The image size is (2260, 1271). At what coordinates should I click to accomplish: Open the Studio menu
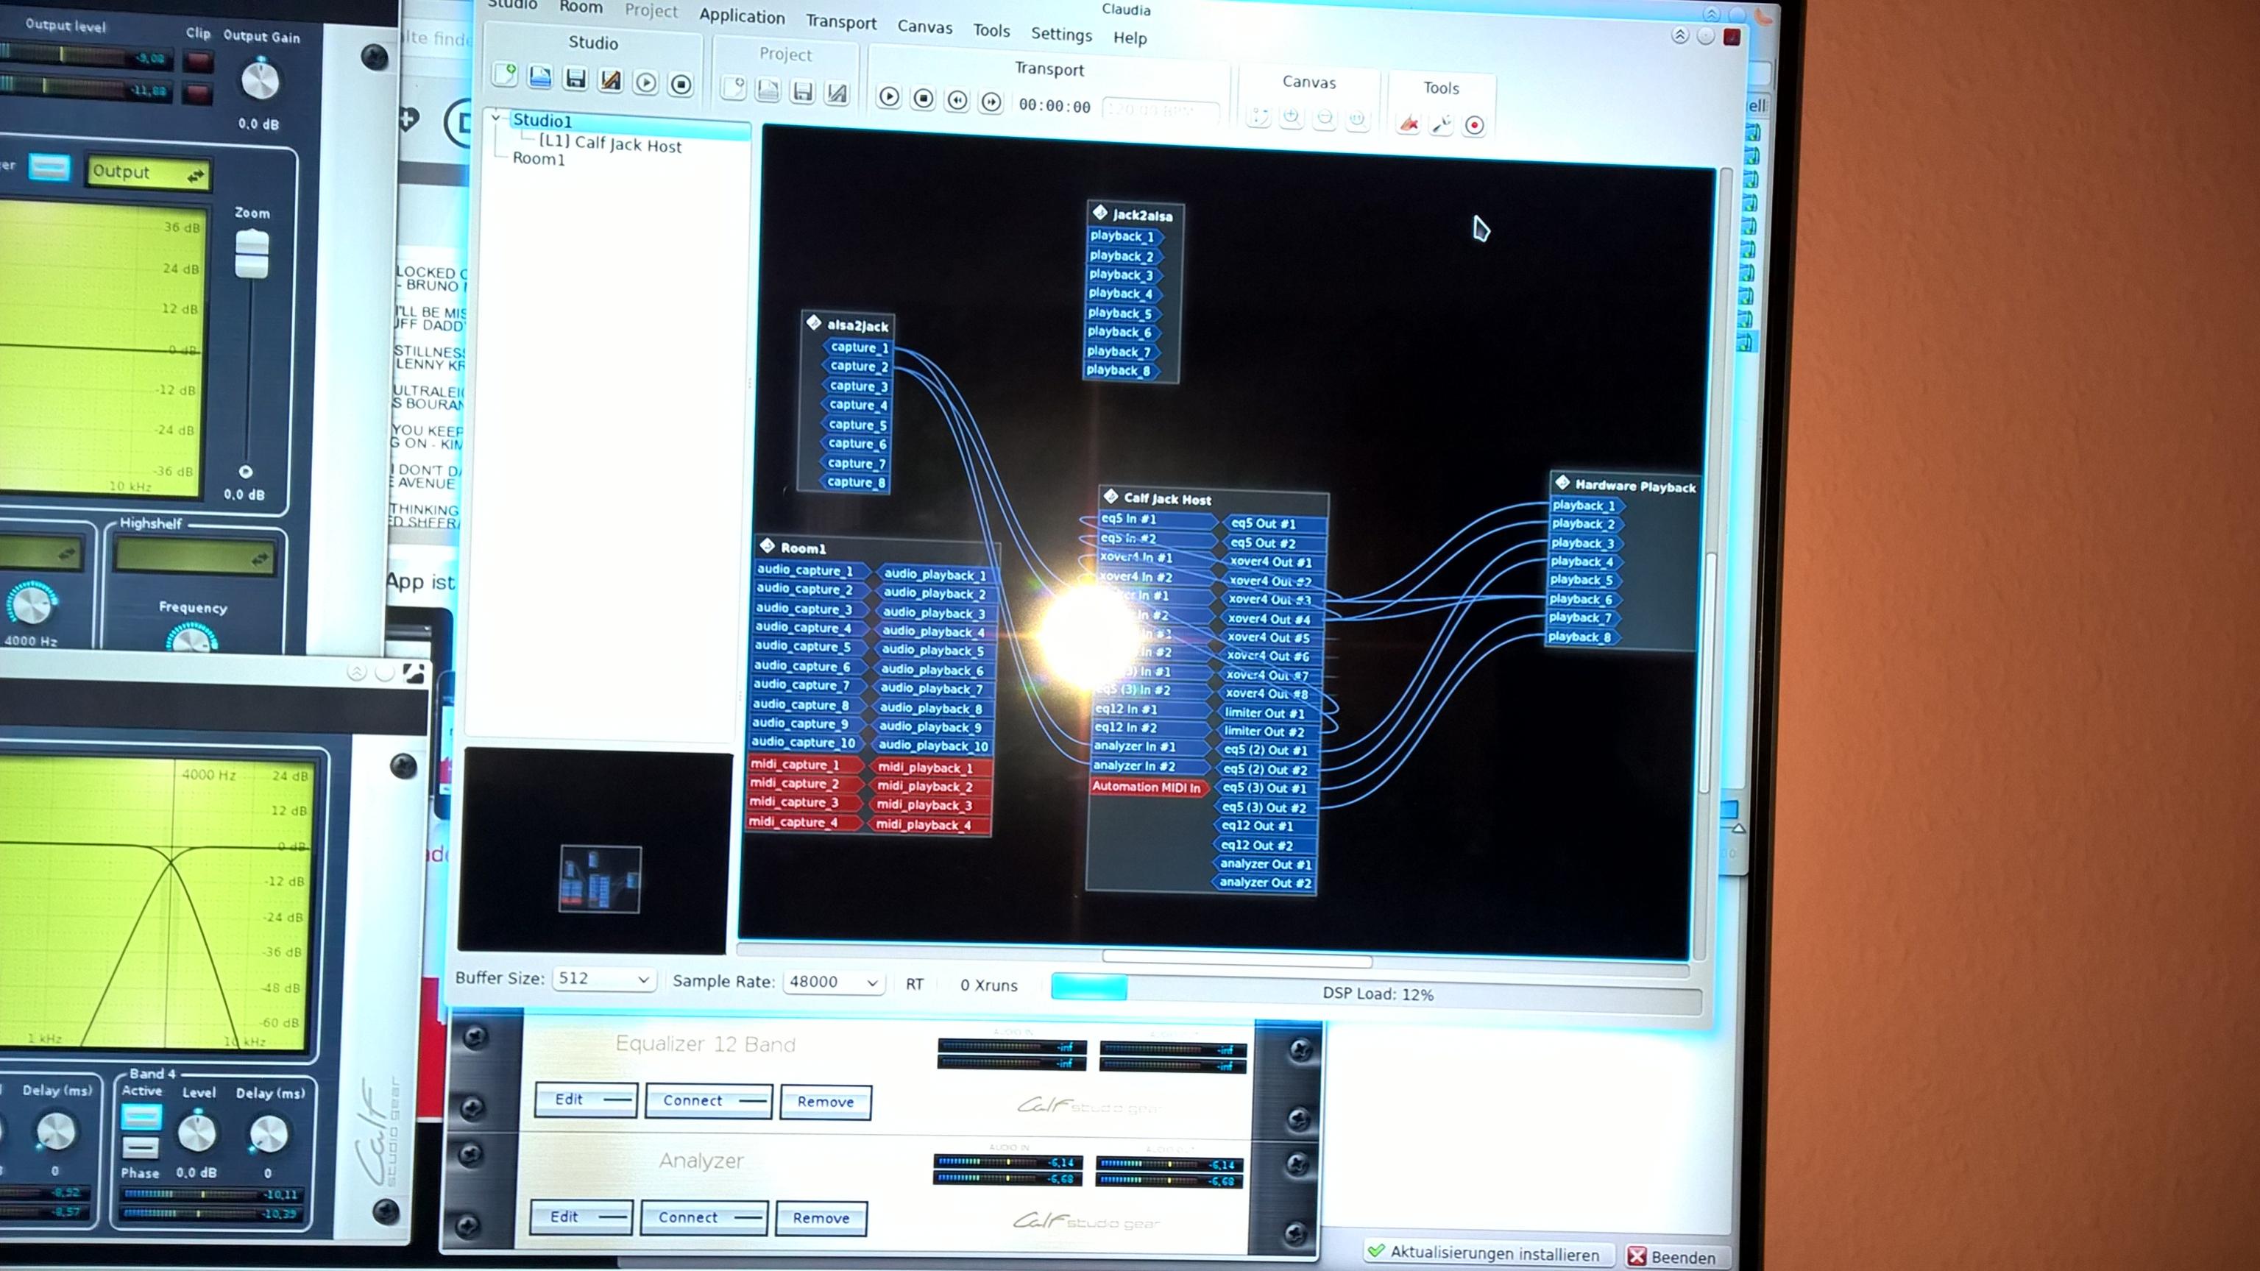(511, 4)
